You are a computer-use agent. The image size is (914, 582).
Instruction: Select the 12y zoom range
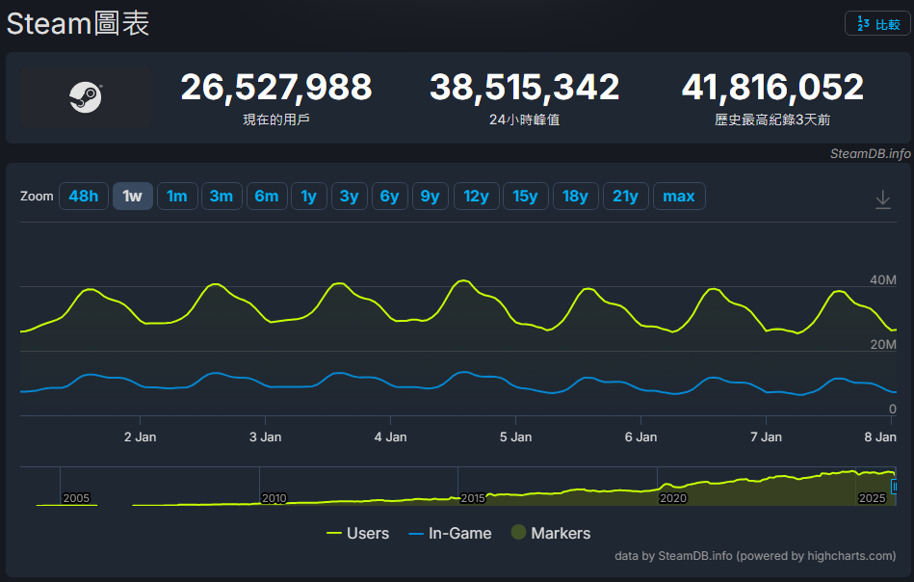(476, 197)
